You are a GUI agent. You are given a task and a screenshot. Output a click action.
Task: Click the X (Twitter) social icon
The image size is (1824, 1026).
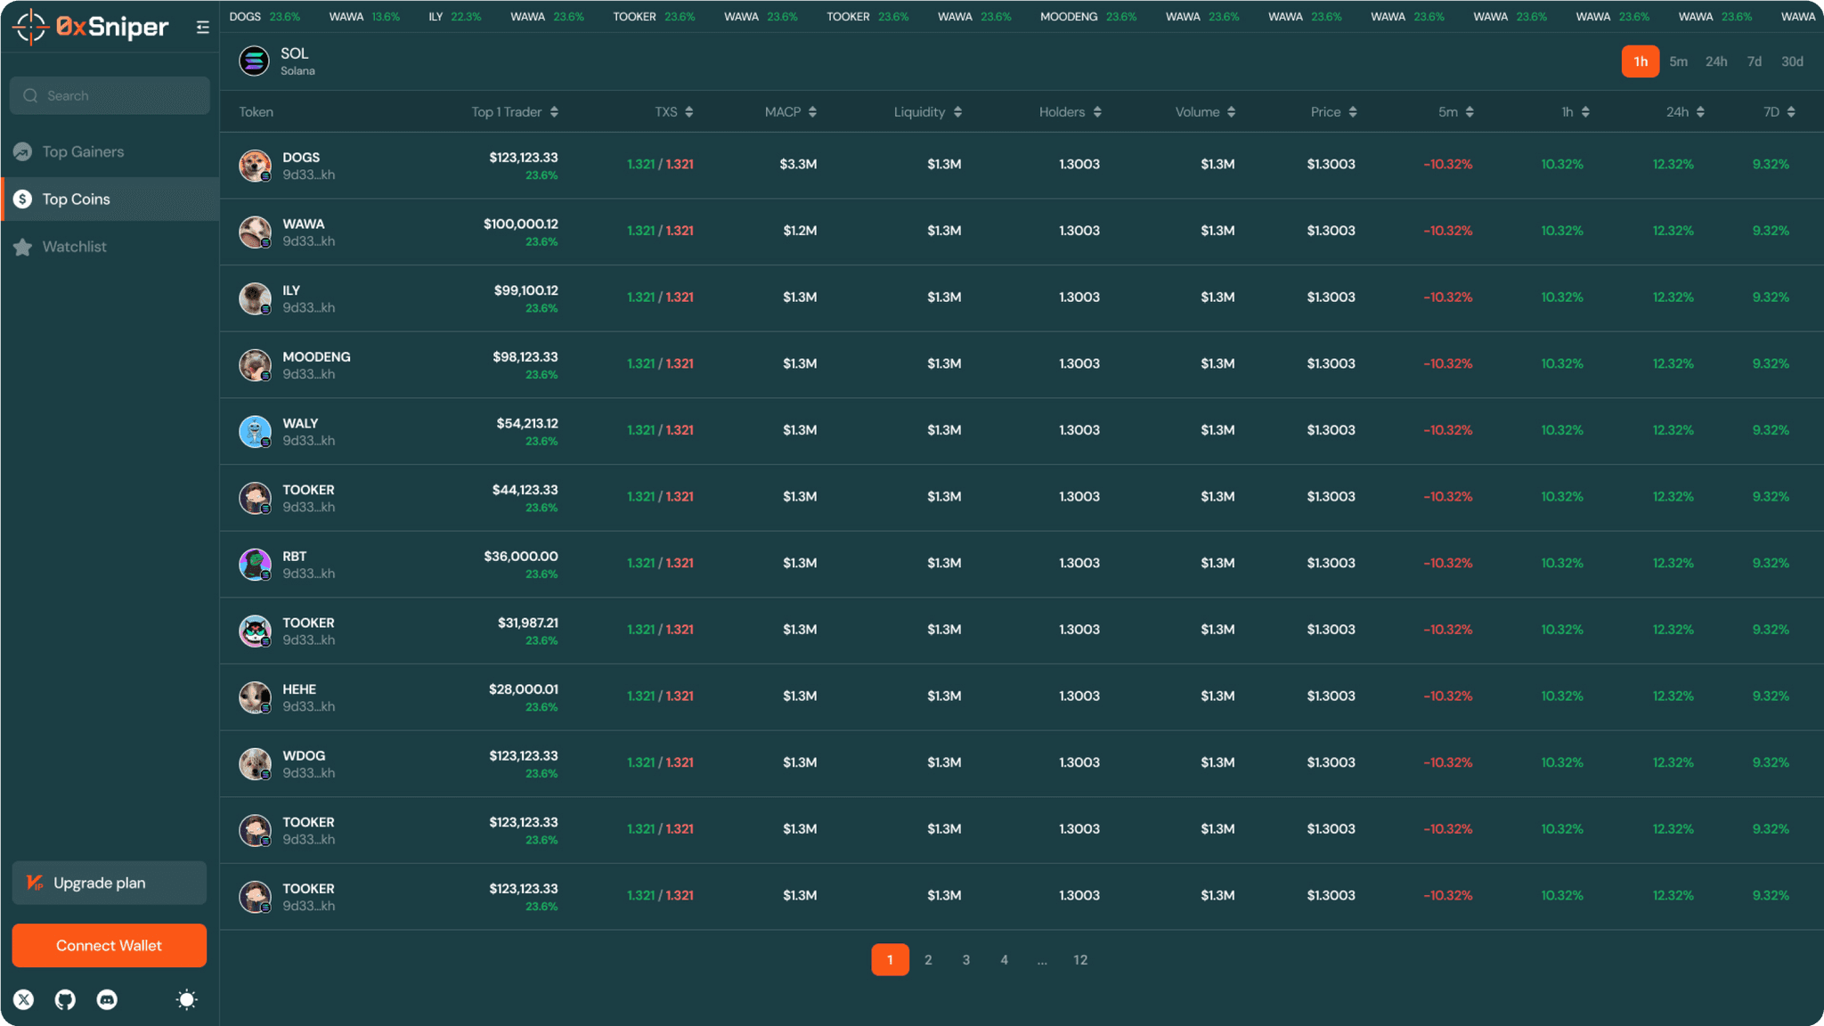[x=24, y=999]
